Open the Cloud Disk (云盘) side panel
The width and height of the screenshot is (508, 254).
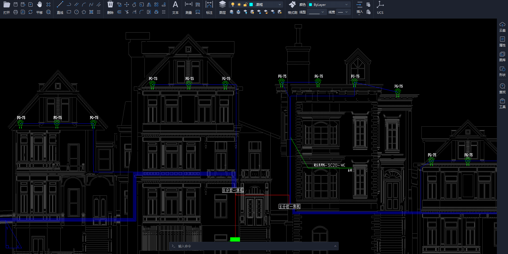coord(502,27)
